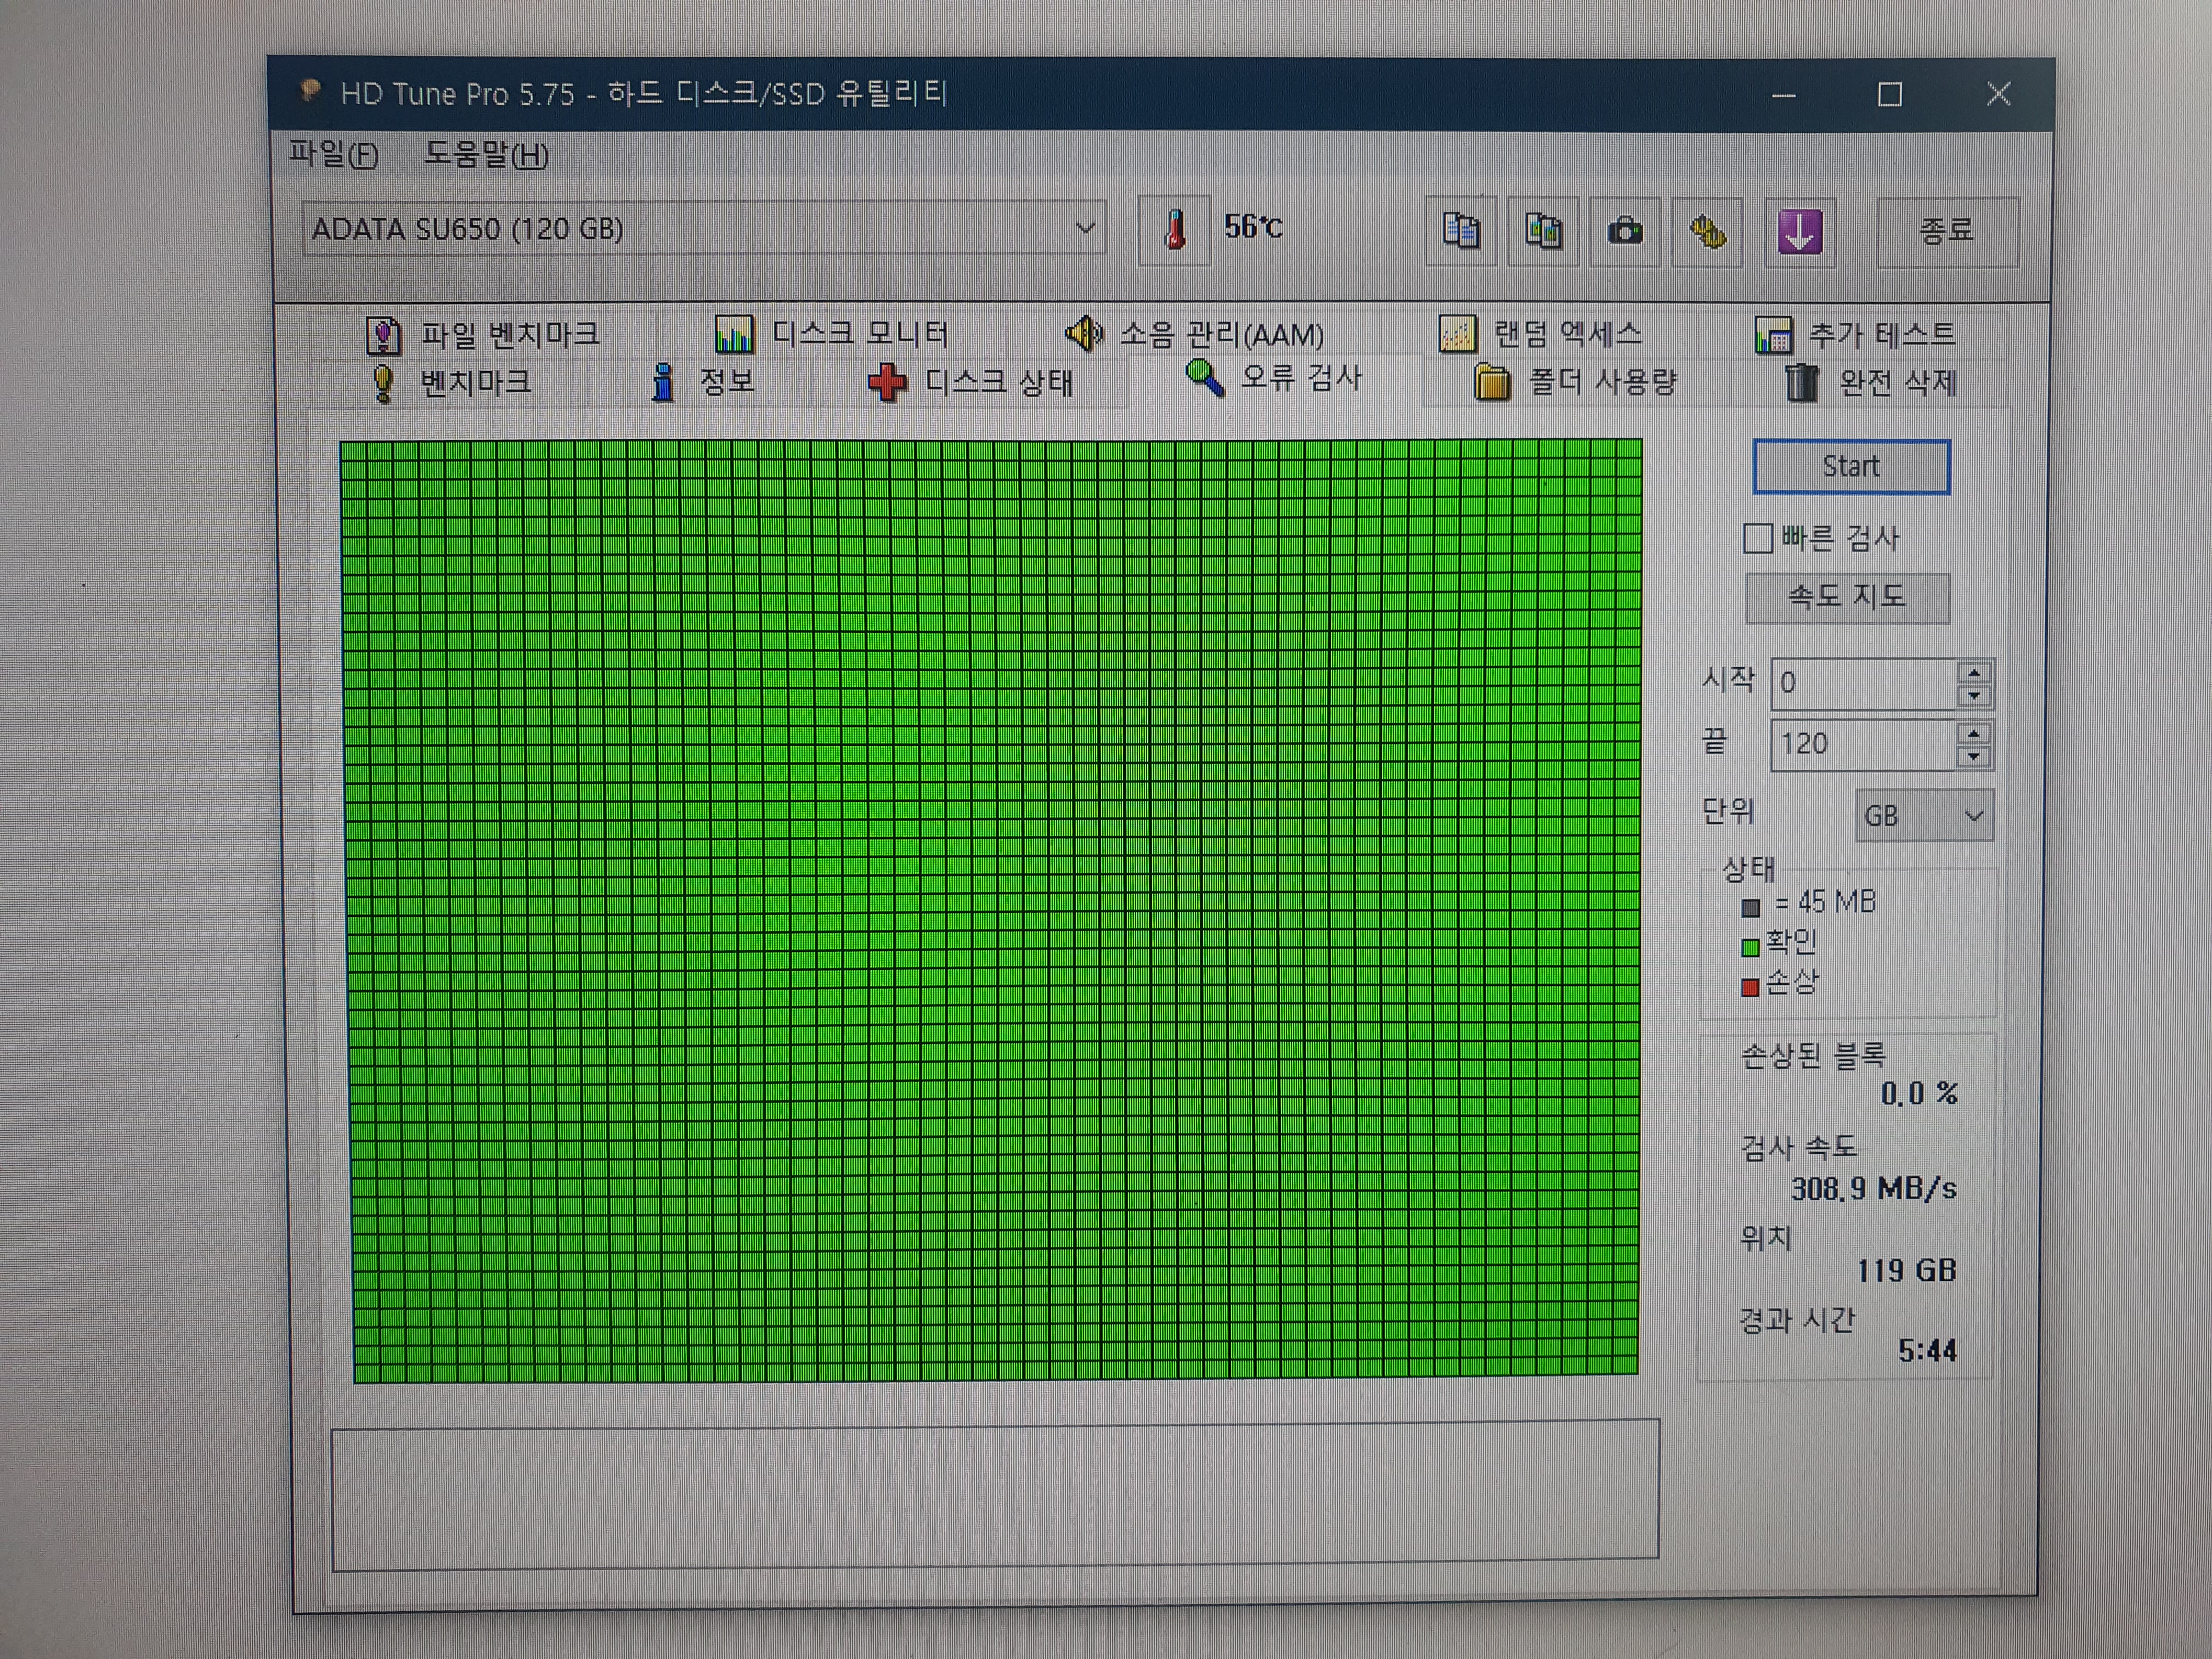Switch to the 완전 삭제 tab
This screenshot has height=1659, width=2212.
point(1871,382)
